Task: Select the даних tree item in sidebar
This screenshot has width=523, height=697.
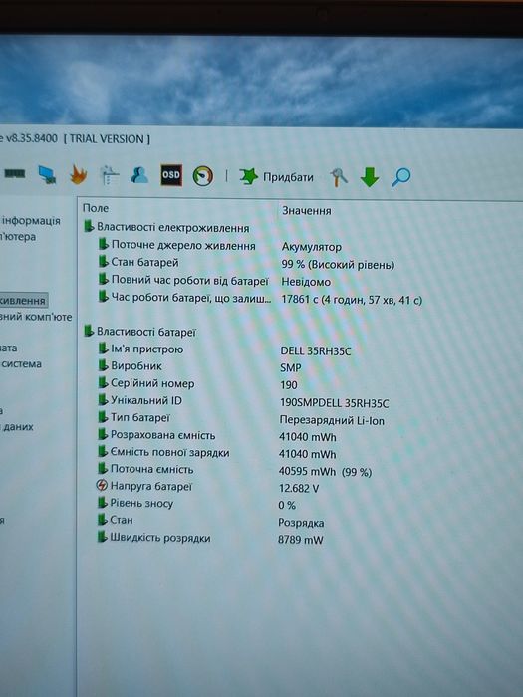Action: click(x=18, y=427)
